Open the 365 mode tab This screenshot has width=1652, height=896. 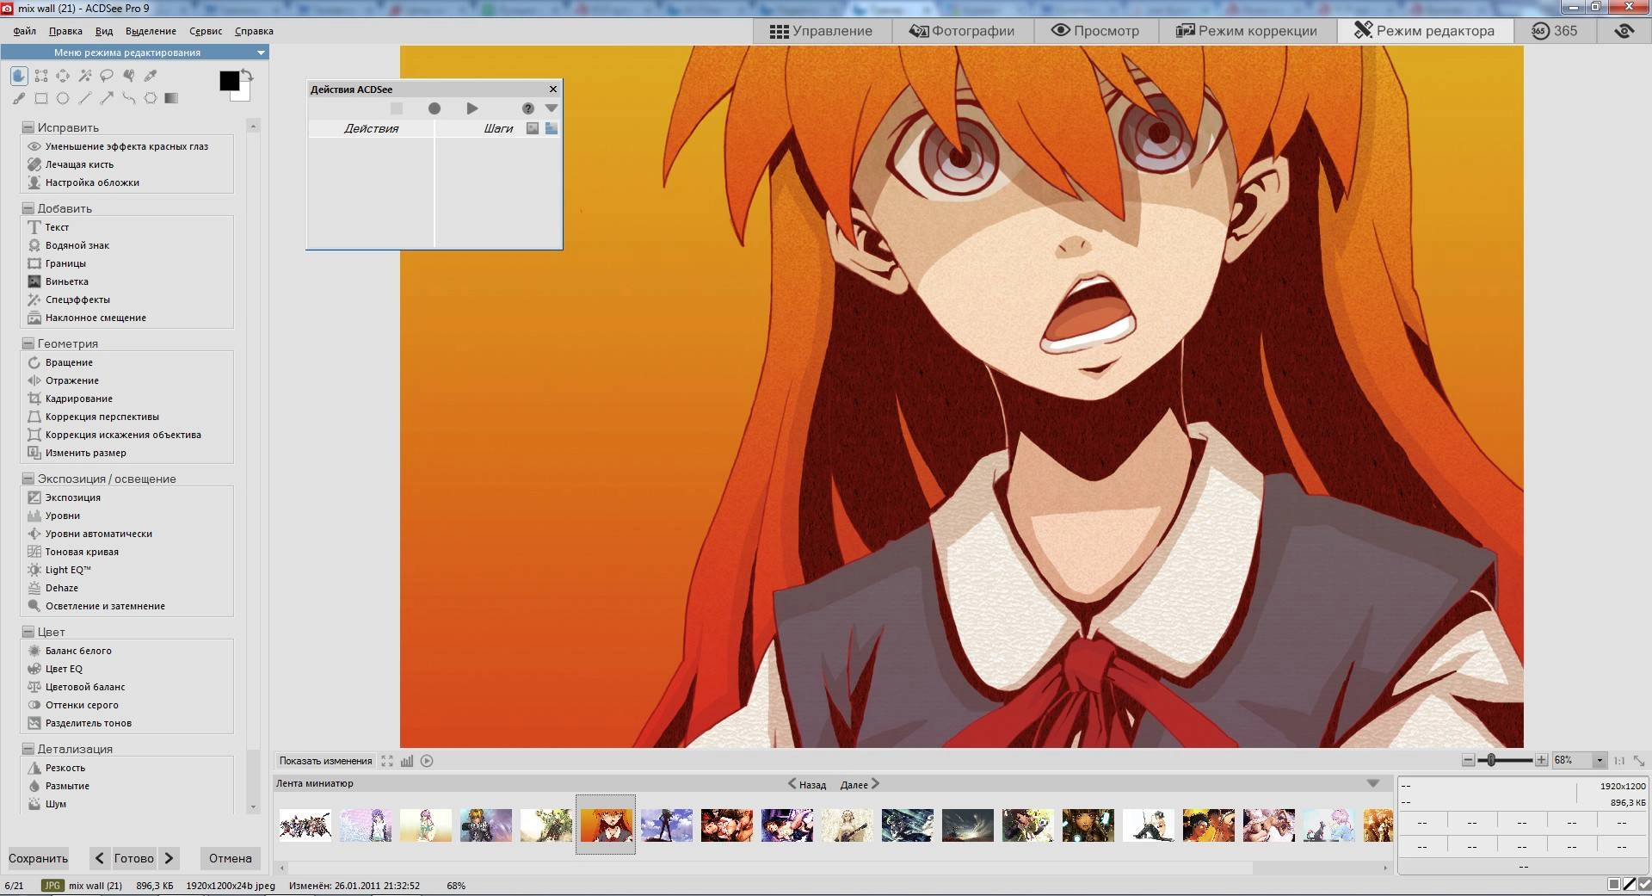point(1554,31)
